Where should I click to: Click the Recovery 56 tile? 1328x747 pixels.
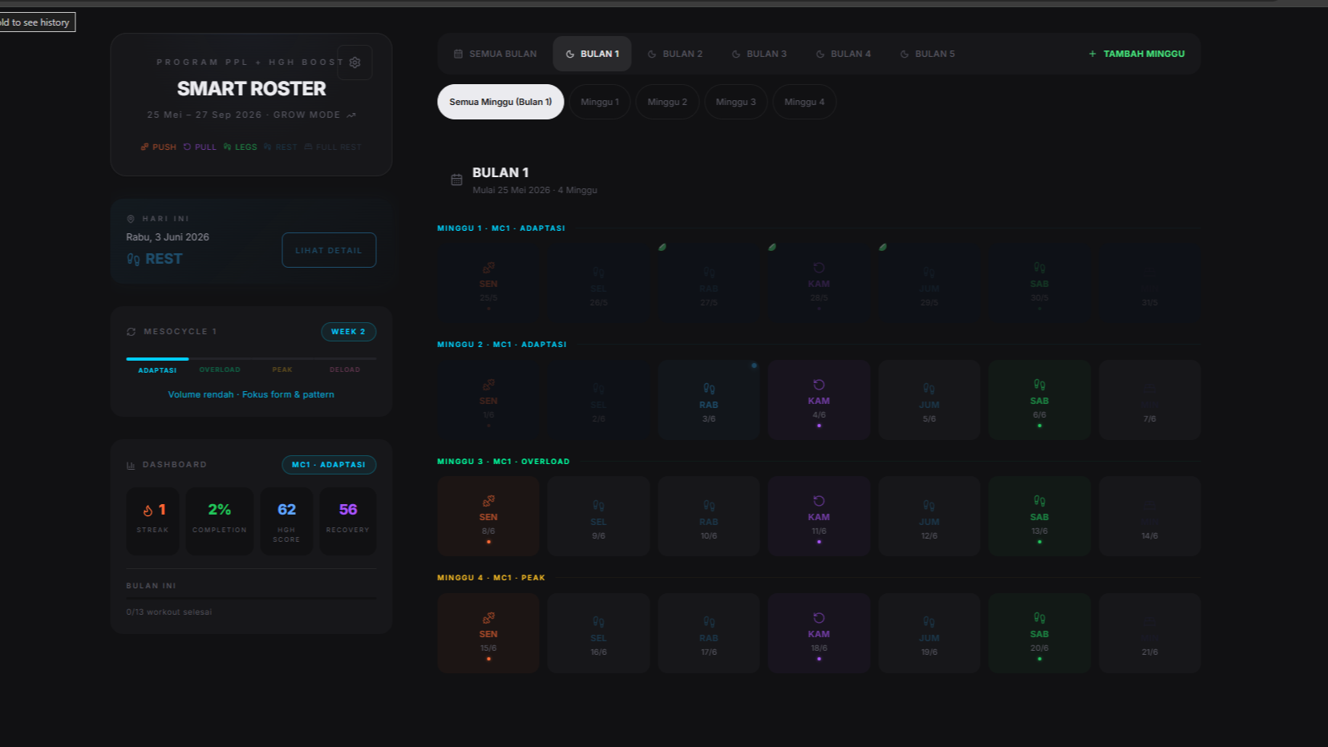(348, 522)
